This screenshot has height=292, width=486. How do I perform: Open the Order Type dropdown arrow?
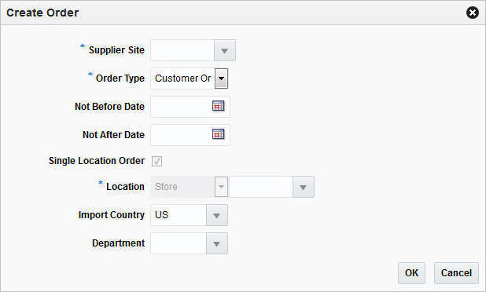coord(221,78)
